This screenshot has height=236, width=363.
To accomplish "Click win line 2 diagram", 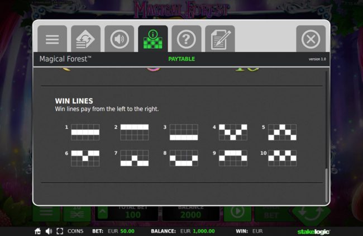I will [x=135, y=132].
